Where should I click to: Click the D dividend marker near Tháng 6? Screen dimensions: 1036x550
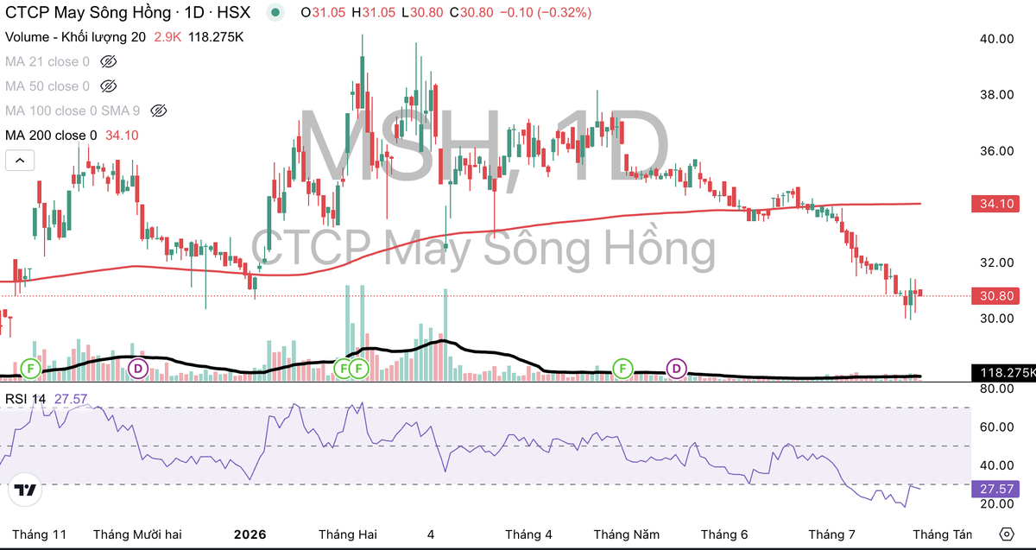tap(676, 369)
